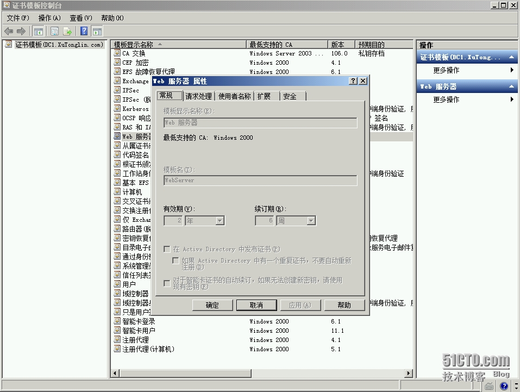Switch to the 使用者名称 tab
This screenshot has height=392, width=520.
(235, 96)
